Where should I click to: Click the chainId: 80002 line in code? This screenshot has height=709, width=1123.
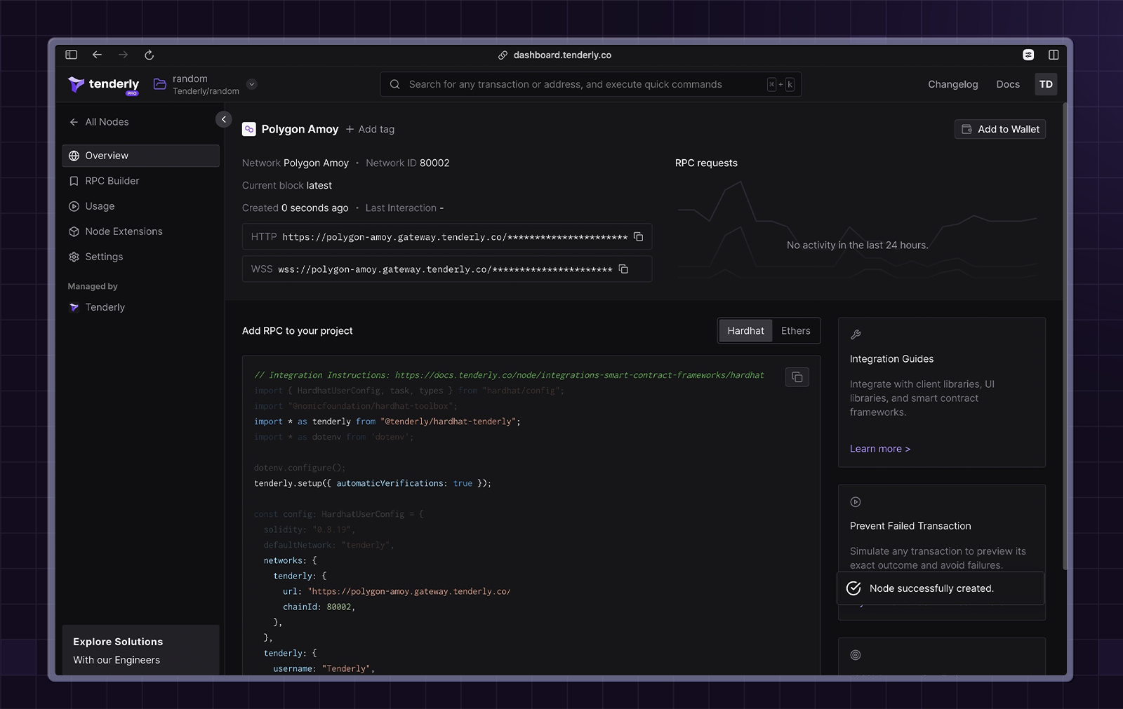tap(319, 607)
